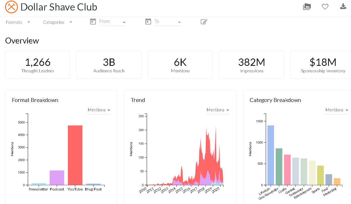Select the 3B Audience Reach card
This screenshot has width=351, height=204.
point(109,65)
